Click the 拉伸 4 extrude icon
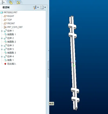Viewport: 108px width, 114px height. (5, 57)
